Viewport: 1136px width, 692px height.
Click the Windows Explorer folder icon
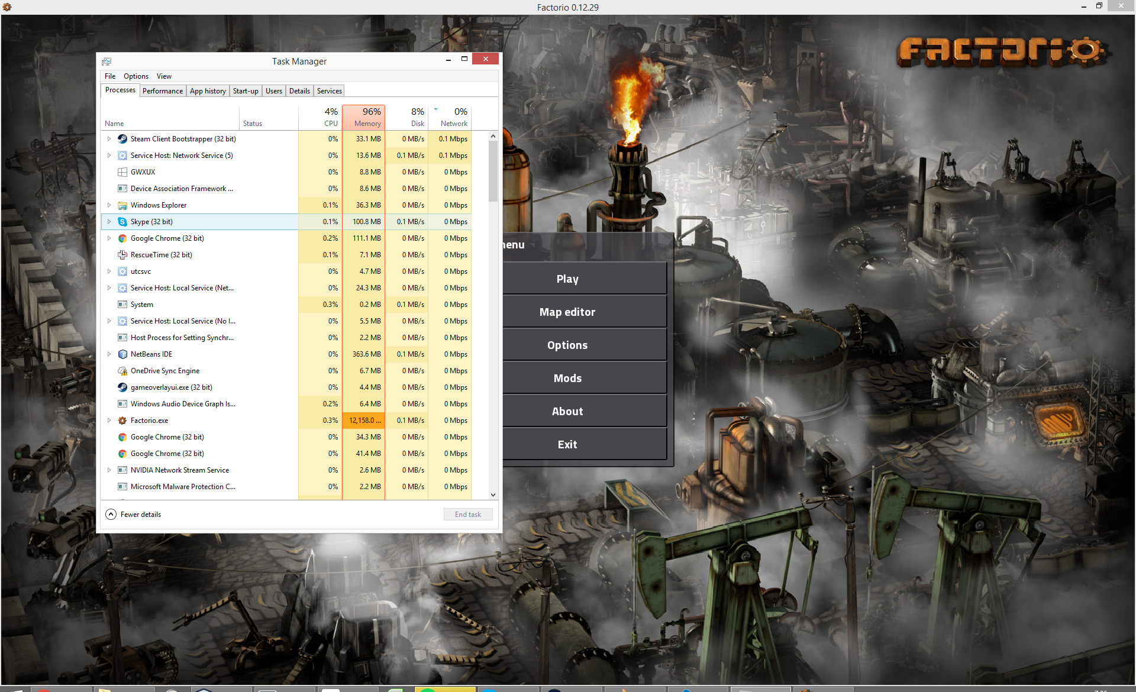122,205
